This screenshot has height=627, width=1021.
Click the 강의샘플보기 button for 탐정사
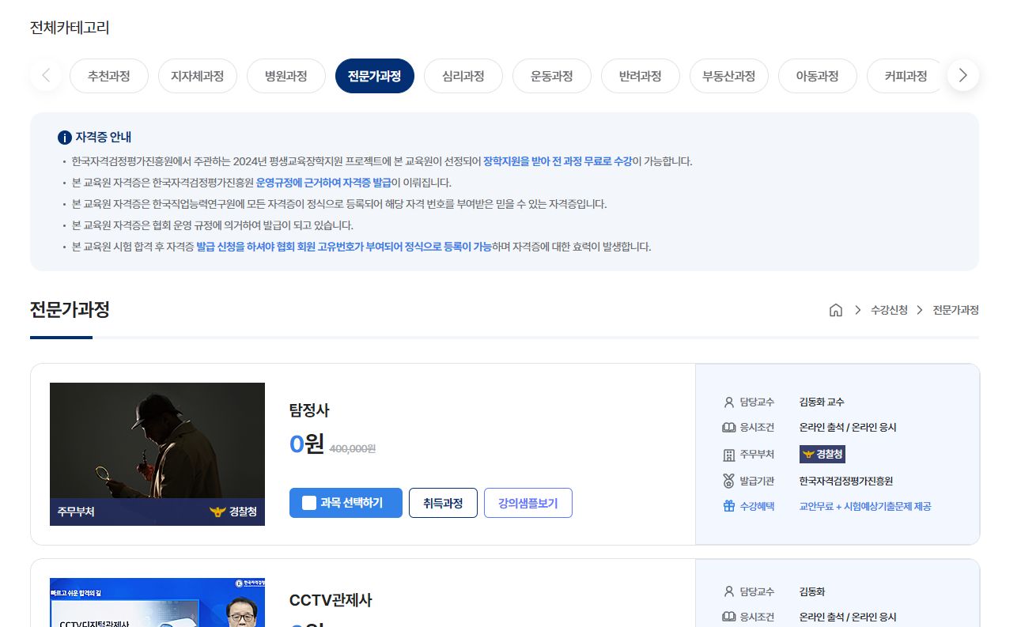pyautogui.click(x=528, y=503)
